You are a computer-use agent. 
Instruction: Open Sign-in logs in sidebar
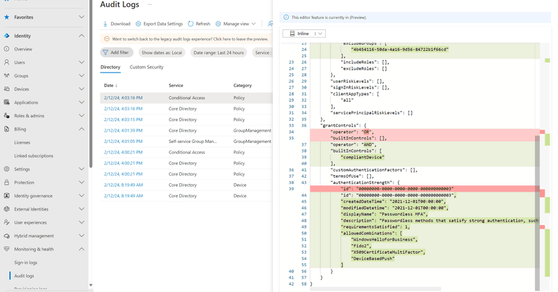[26, 263]
